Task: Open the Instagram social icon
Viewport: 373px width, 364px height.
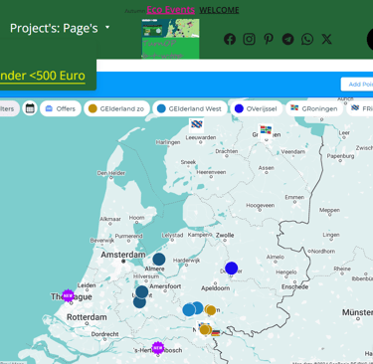Action: point(249,39)
